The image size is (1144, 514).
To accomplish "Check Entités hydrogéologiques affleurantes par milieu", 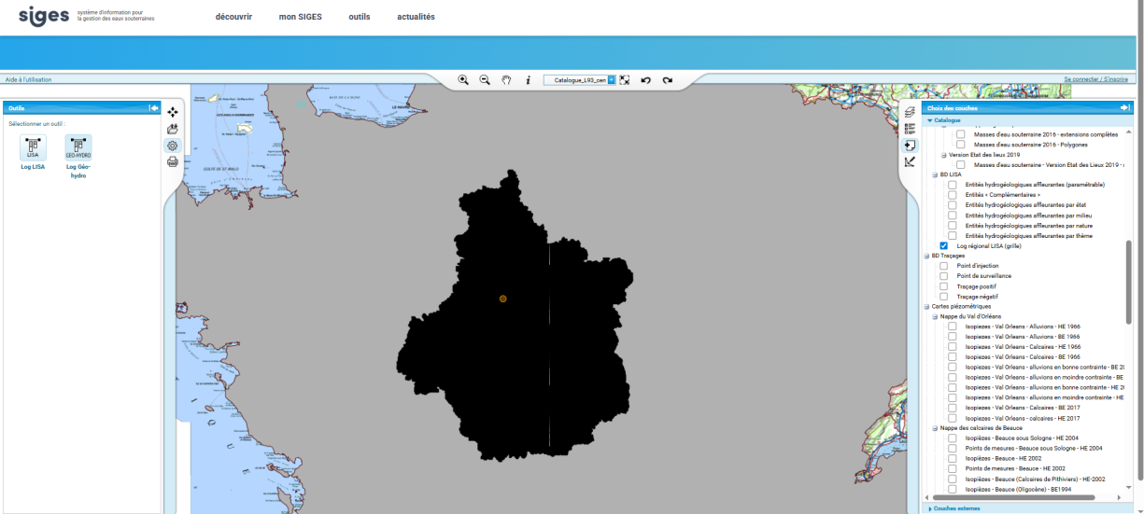I will (x=953, y=215).
